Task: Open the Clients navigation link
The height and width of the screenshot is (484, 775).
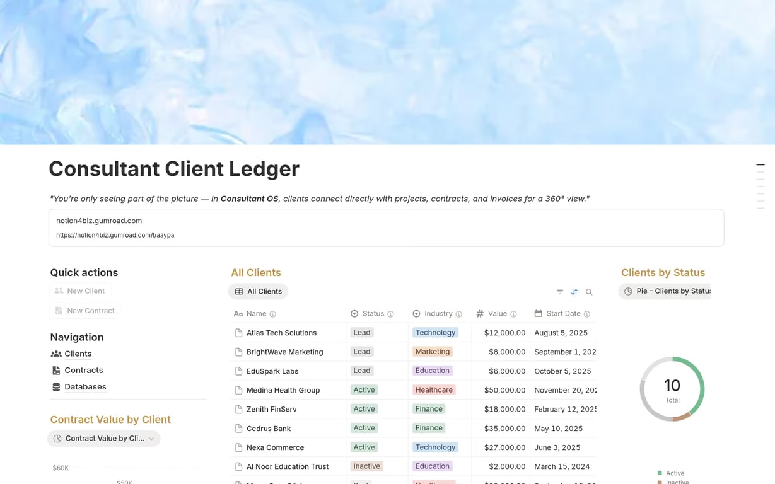Action: (x=78, y=354)
